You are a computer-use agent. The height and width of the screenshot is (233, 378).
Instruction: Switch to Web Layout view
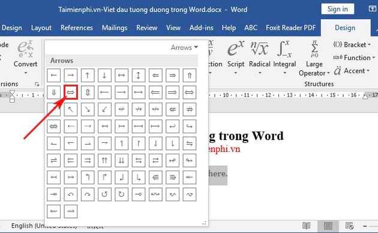349,226
